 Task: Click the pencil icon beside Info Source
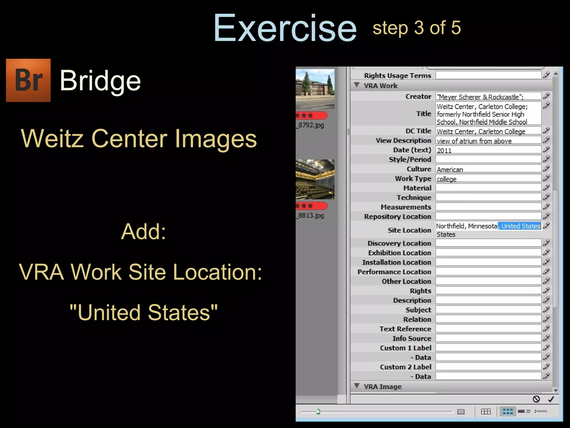[x=546, y=338]
